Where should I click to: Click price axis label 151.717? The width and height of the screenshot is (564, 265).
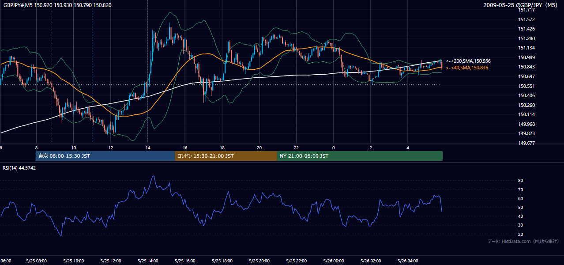point(527,10)
